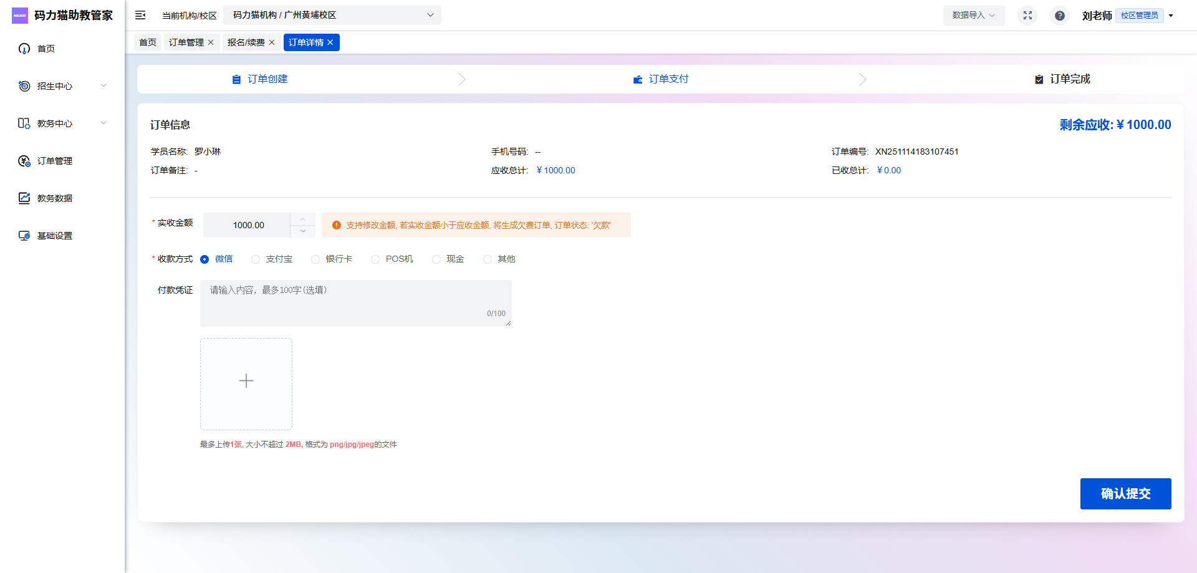The image size is (1197, 573).
Task: Open the 码力猫机构 campus dropdown
Action: pyautogui.click(x=332, y=15)
